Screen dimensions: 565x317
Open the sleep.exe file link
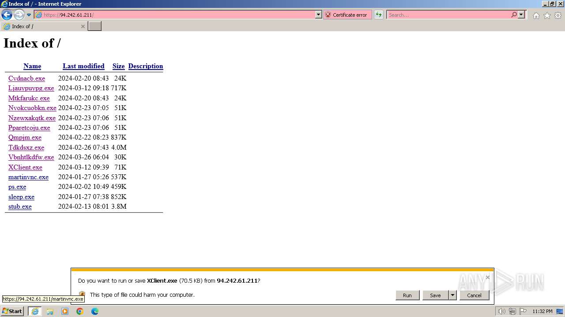[x=21, y=197]
